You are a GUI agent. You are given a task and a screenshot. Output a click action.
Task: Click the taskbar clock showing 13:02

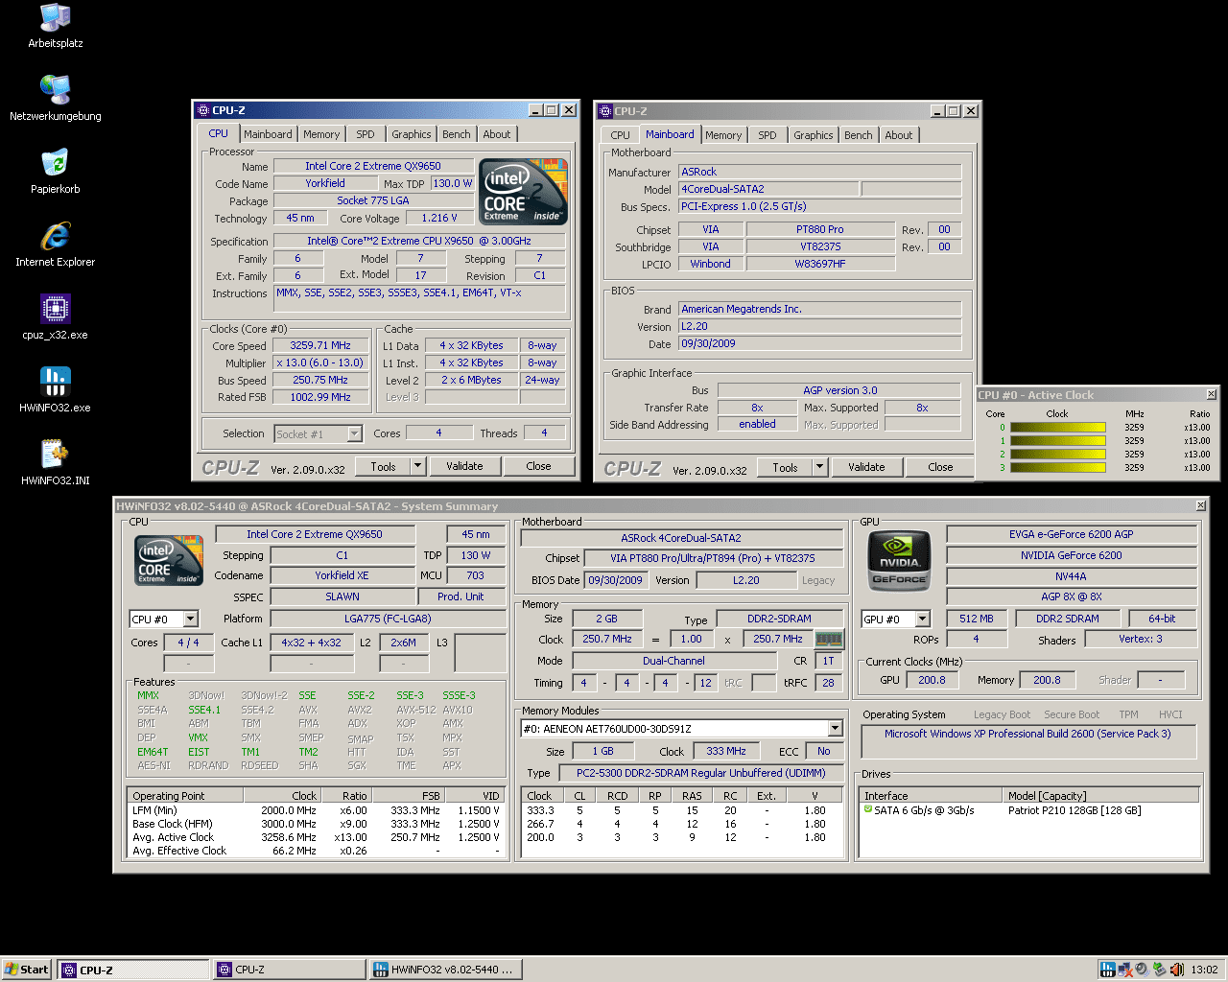(1204, 970)
